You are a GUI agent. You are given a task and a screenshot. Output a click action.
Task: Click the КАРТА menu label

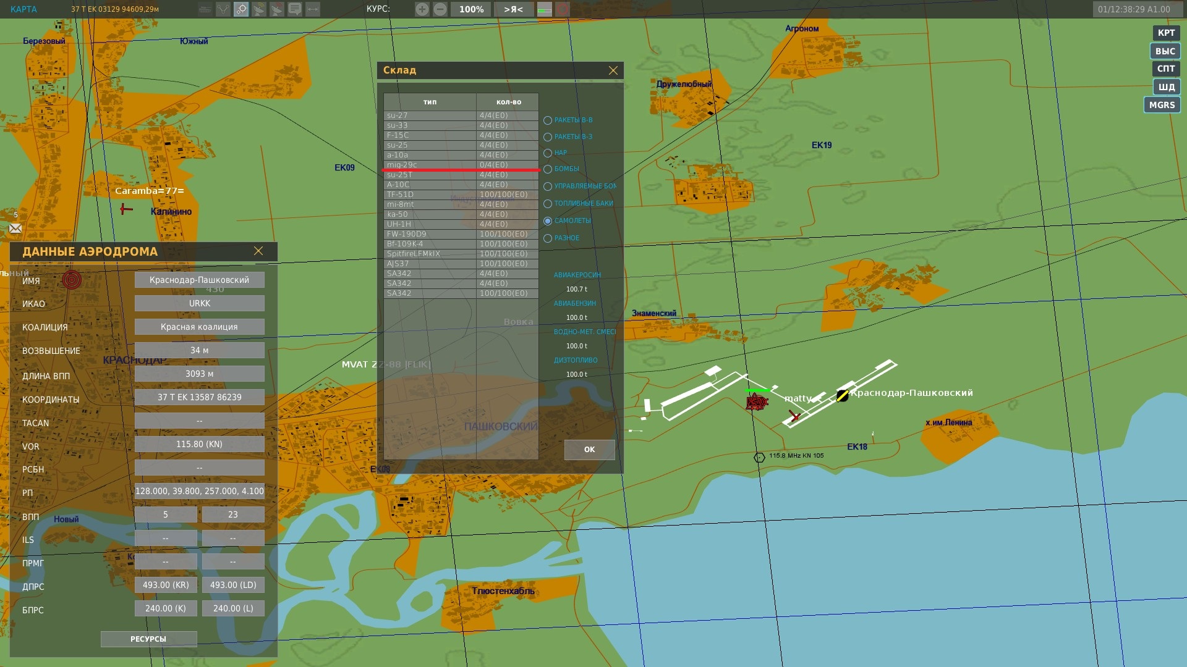[23, 9]
